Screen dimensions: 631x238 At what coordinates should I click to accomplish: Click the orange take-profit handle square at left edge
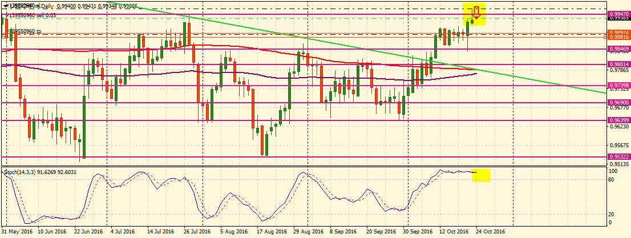[3, 37]
